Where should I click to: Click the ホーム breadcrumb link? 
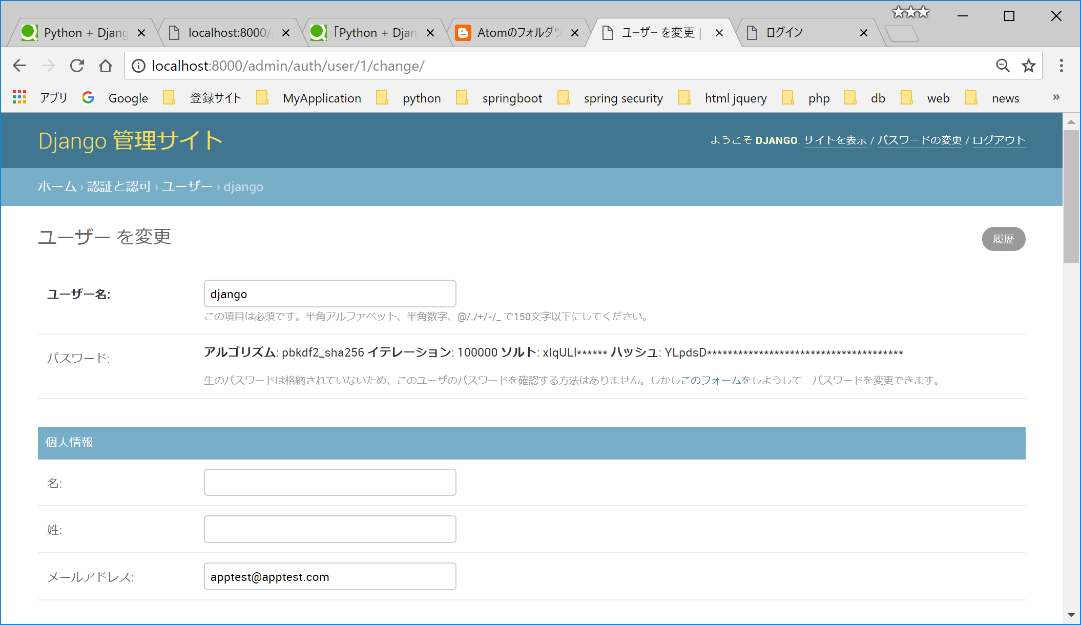click(56, 186)
